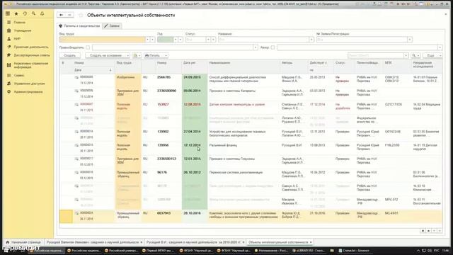453x255 pixels.
Task: Open the Главное sidebar section
Action: pos(20,22)
